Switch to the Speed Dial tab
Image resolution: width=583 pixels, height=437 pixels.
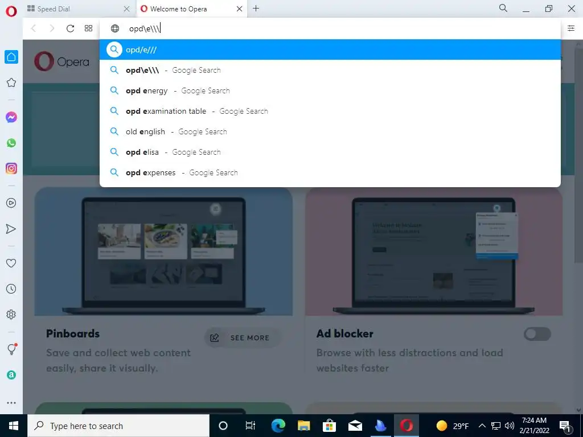point(79,9)
